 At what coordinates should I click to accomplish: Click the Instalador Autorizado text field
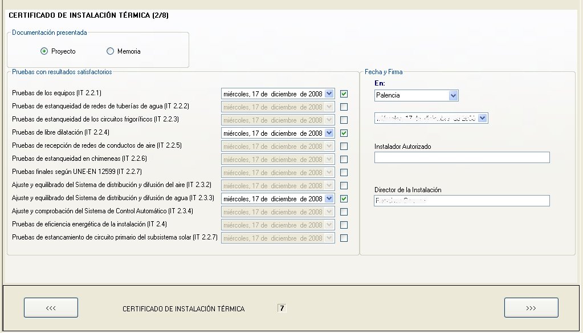pyautogui.click(x=462, y=157)
